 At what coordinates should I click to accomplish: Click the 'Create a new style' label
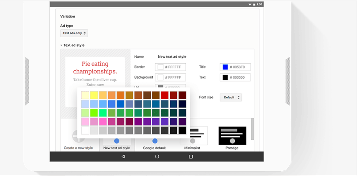click(78, 148)
